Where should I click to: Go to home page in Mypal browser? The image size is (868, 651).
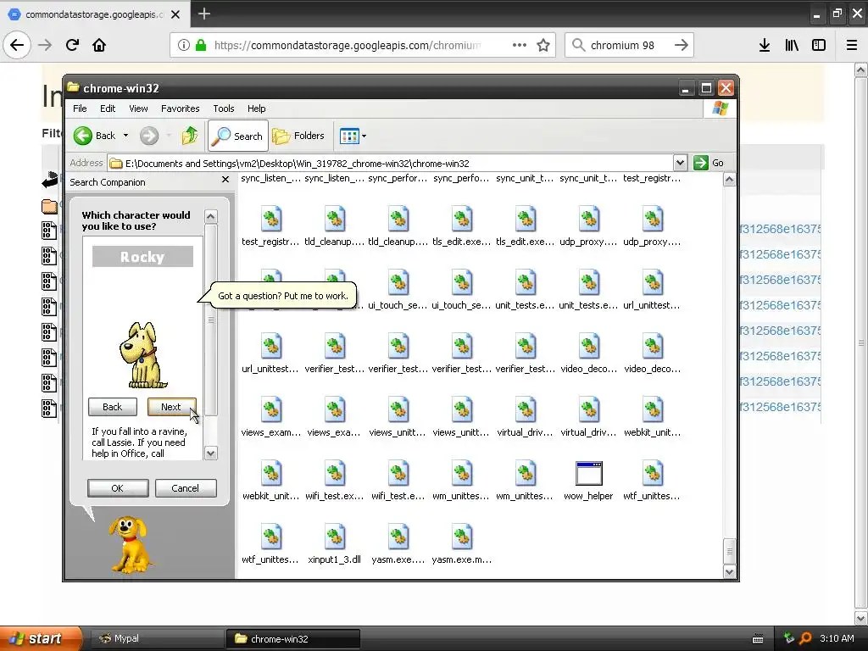coord(99,45)
